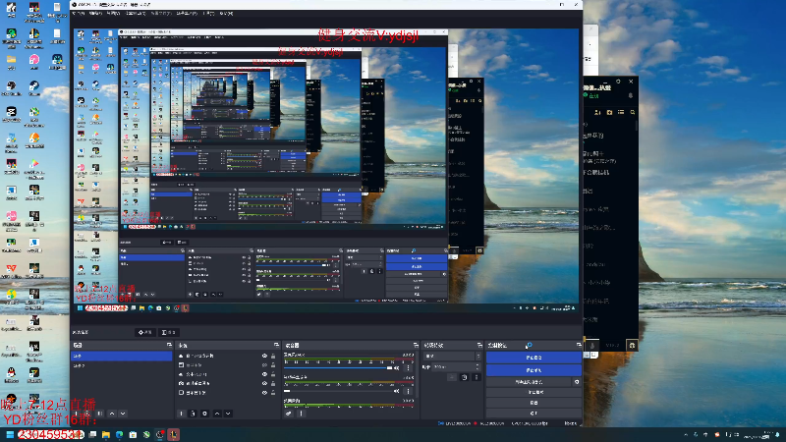This screenshot has width=786, height=442.
Task: Open the Profile menu in OBS
Action: (161, 14)
